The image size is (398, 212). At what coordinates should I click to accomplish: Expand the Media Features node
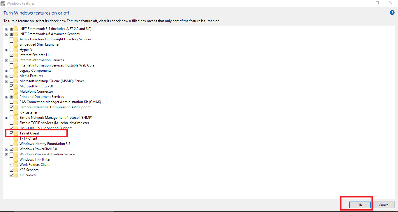click(x=6, y=76)
